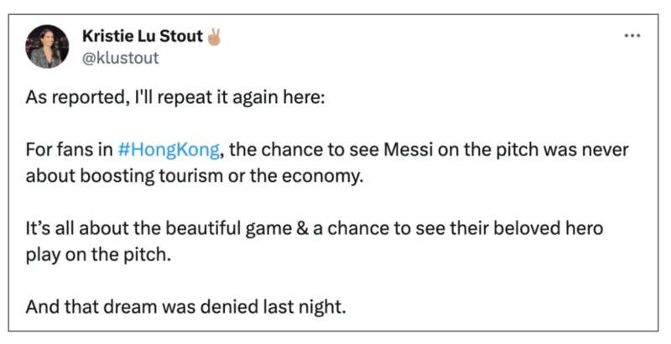Select the line "play on the pitch."

click(x=98, y=255)
